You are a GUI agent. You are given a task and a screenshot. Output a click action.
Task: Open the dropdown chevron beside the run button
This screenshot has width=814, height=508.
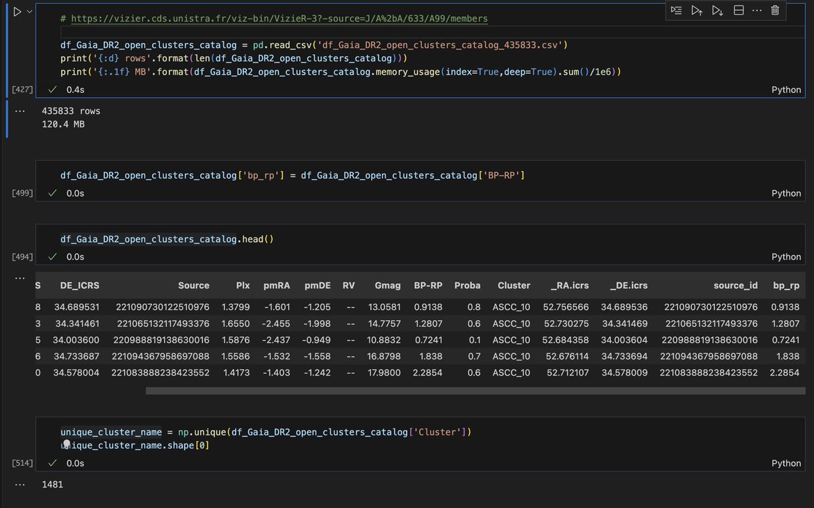point(29,12)
